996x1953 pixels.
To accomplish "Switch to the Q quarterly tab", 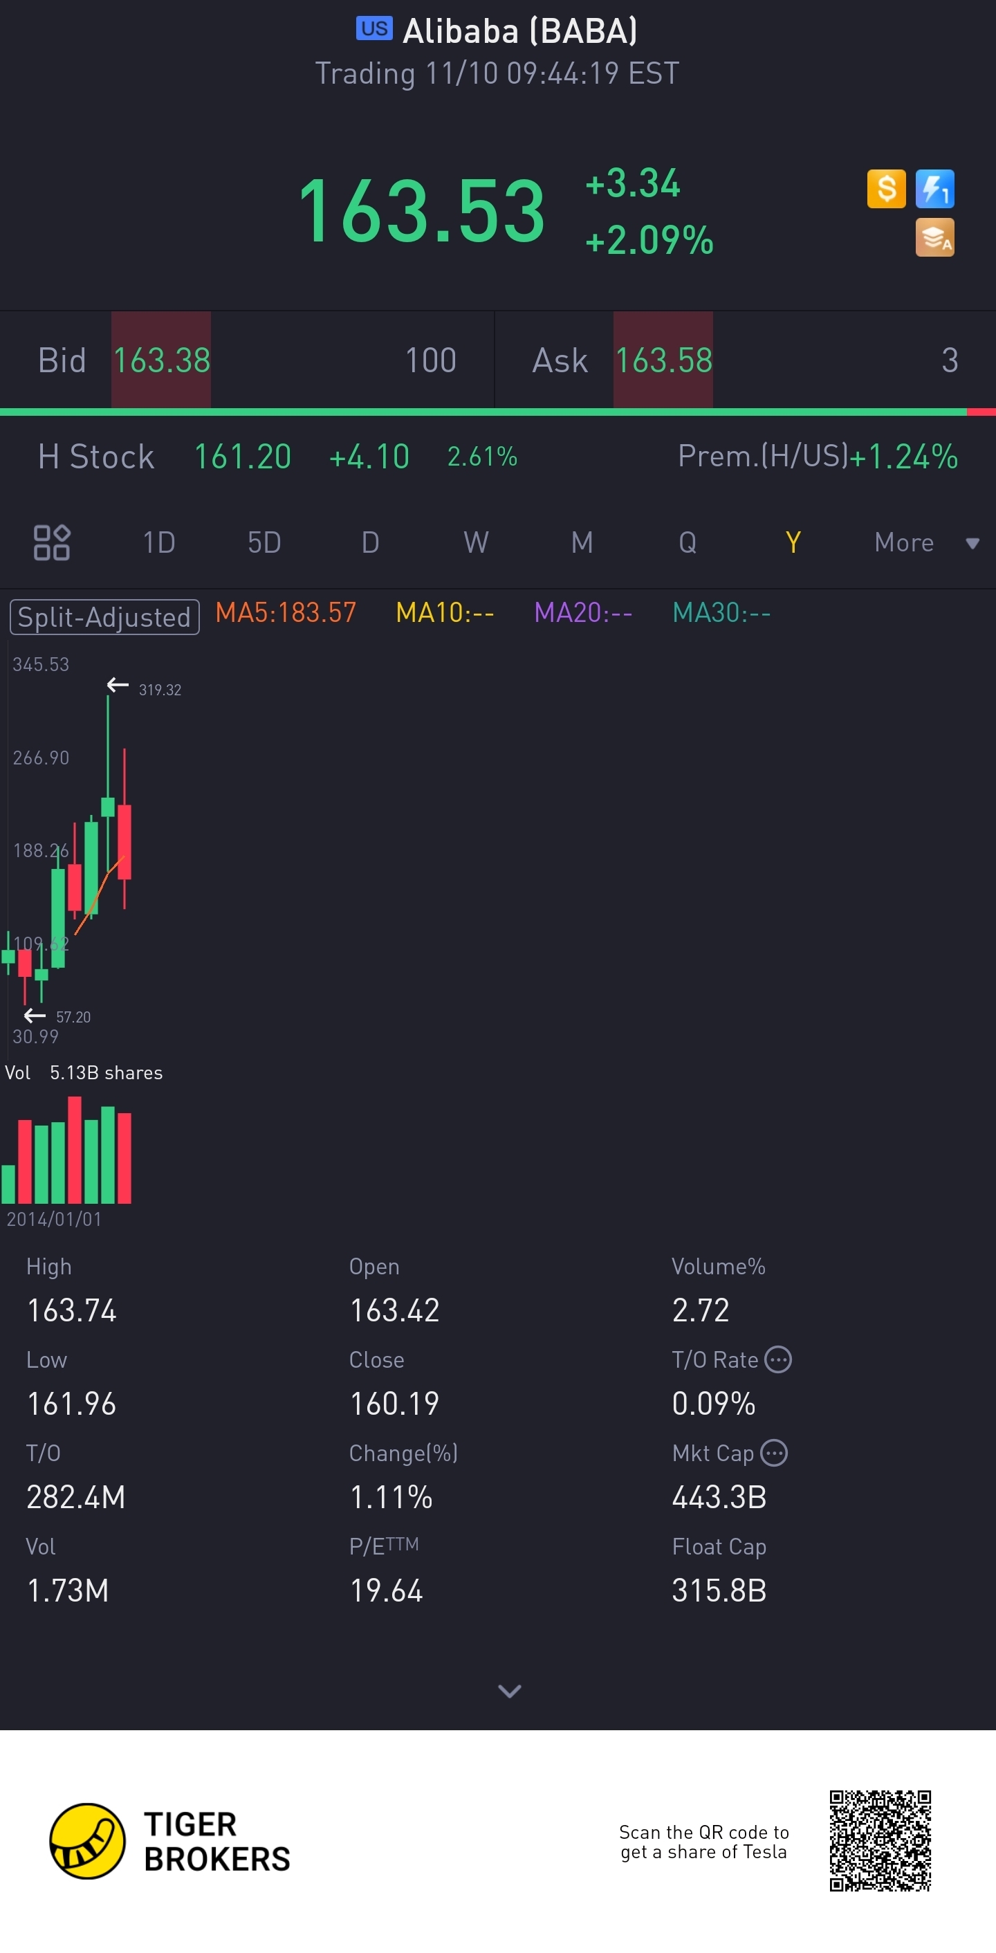I will click(x=688, y=542).
